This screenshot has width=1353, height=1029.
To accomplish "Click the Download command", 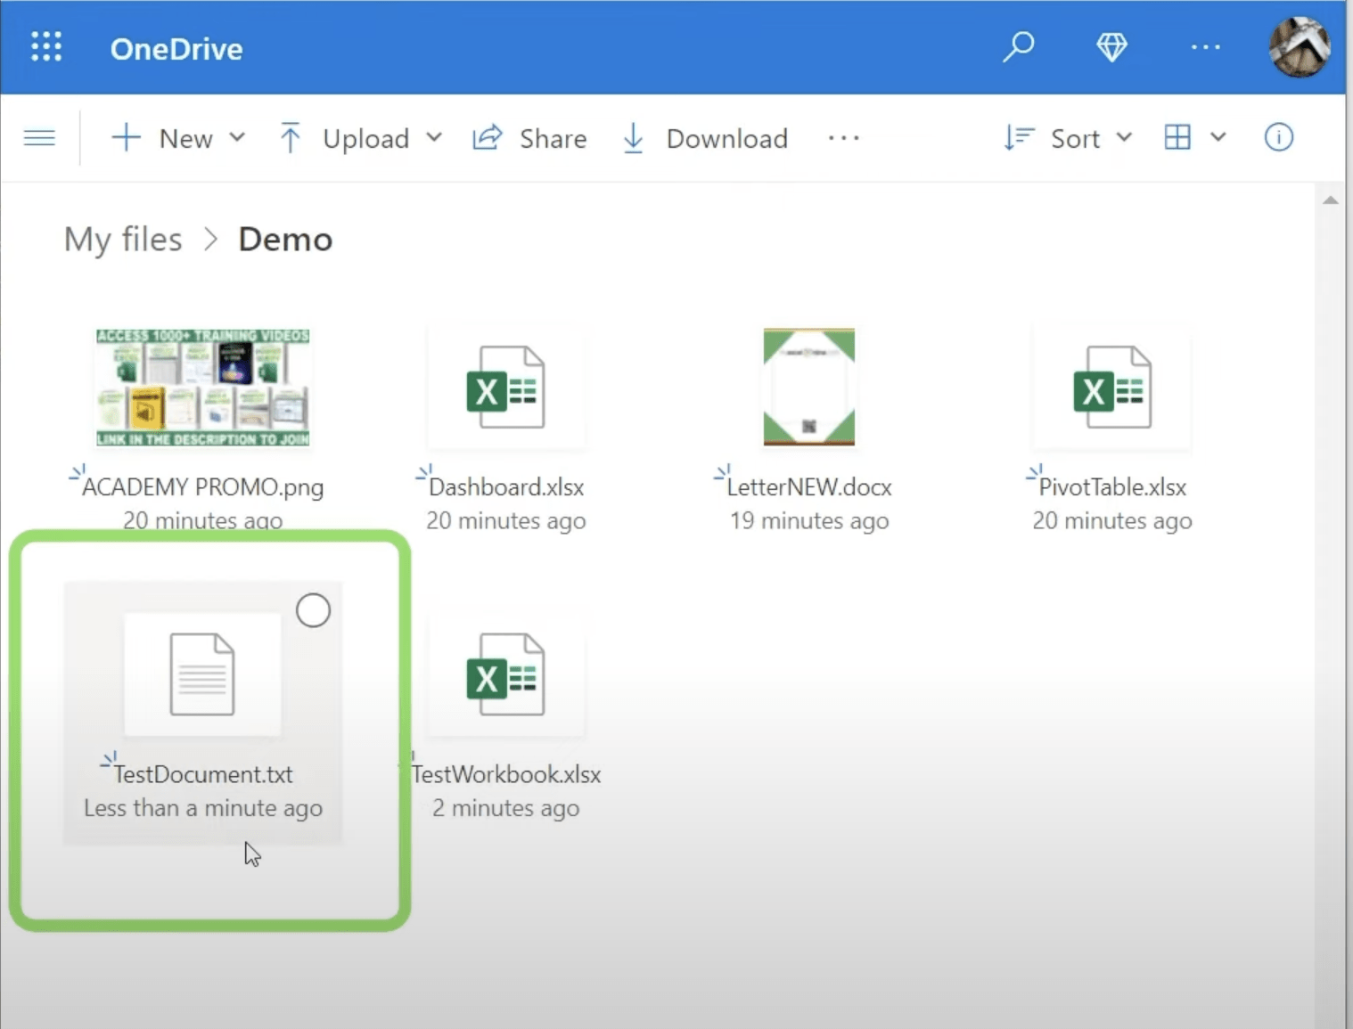I will tap(705, 138).
